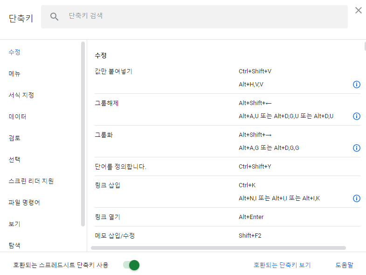This screenshot has height=275, width=366.
Task: Select the 데이터 category
Action: click(18, 117)
